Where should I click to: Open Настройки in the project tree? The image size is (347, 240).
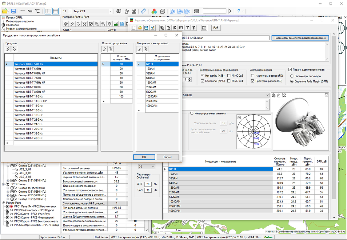[x=12, y=25]
